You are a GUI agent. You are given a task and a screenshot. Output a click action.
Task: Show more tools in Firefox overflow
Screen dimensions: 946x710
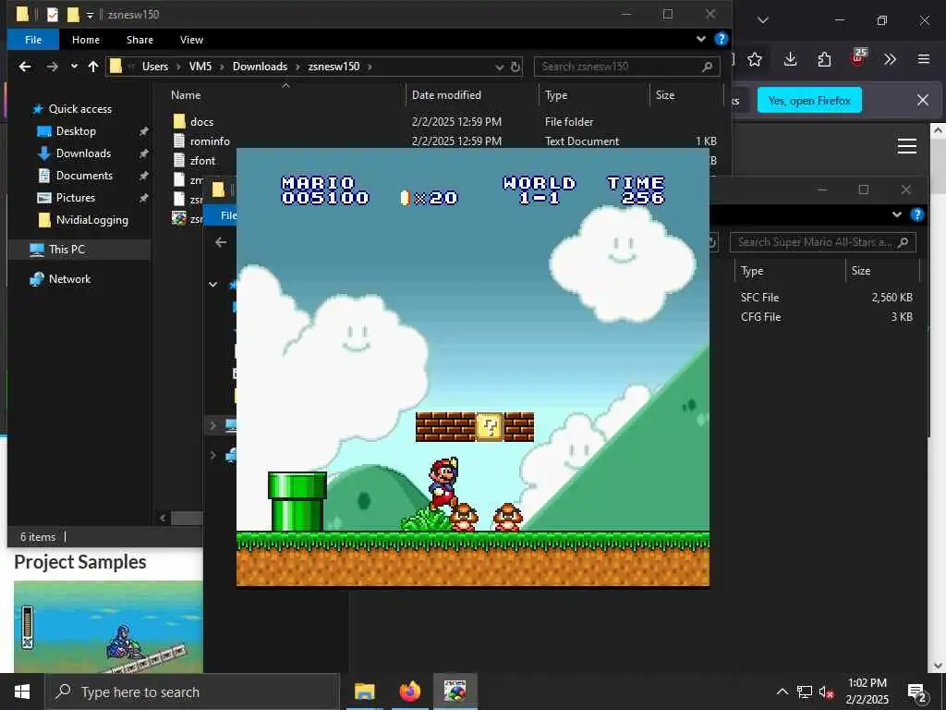click(x=890, y=59)
